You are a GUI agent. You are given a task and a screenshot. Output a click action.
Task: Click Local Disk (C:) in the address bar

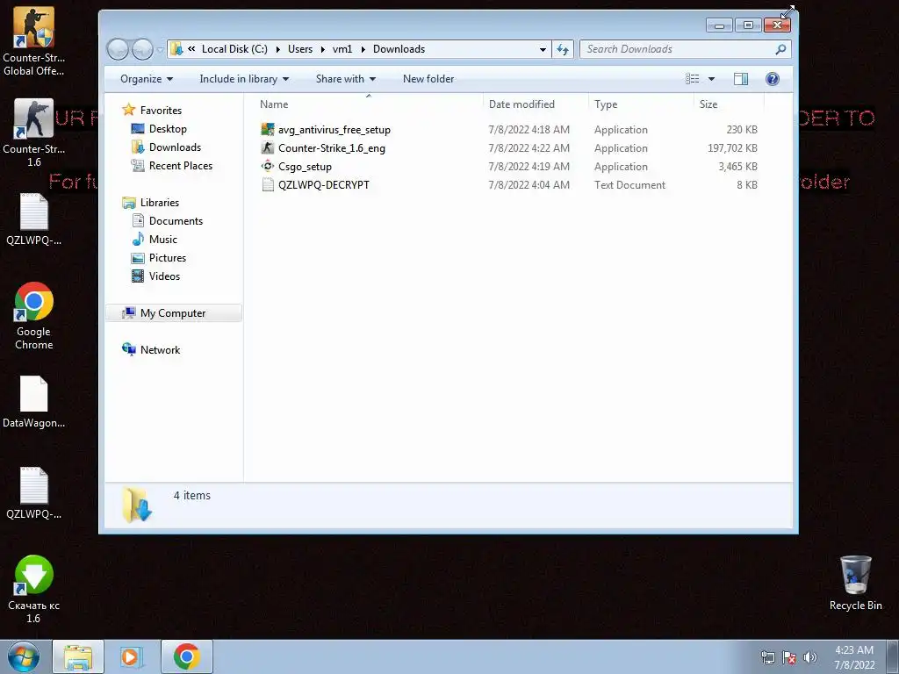pos(234,49)
